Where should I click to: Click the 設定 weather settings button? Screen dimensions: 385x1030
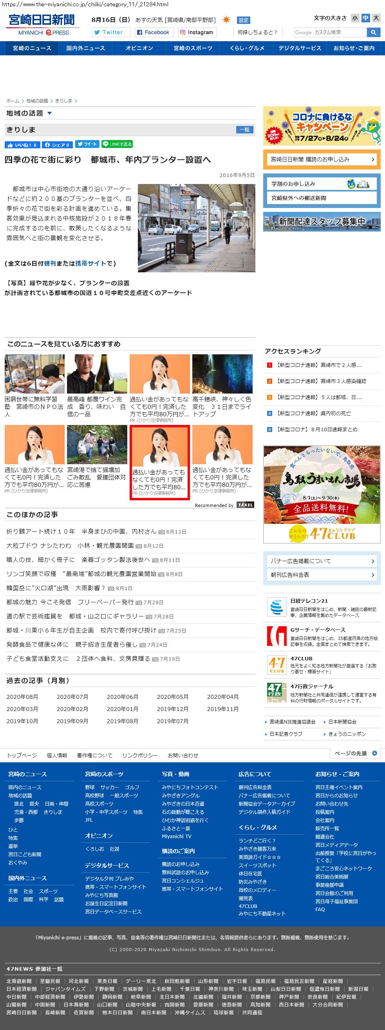tap(243, 20)
